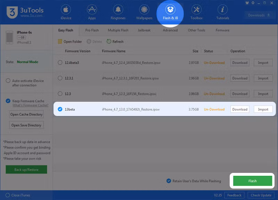278x200 pixels.
Task: Switch to the Jailbreak tab
Action: [144, 30]
